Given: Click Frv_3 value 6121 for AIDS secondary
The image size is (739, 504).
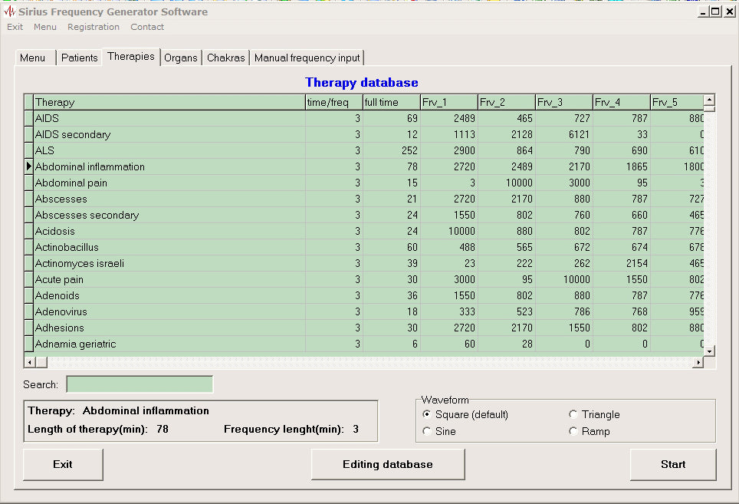Looking at the screenshot, I should pyautogui.click(x=564, y=134).
